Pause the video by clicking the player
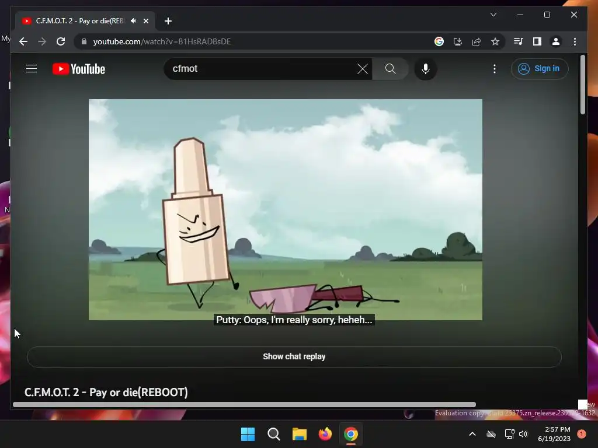 click(x=285, y=209)
